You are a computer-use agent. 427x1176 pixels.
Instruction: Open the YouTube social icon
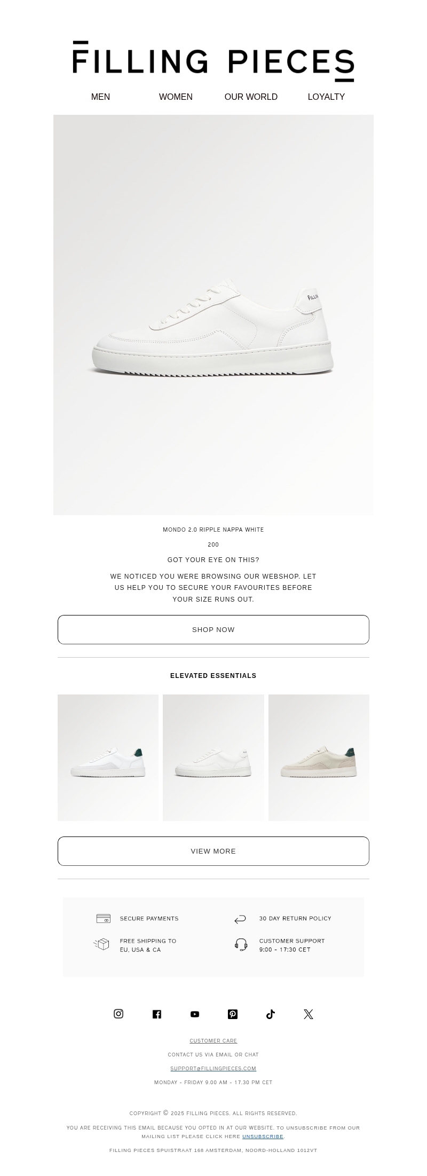(195, 1014)
